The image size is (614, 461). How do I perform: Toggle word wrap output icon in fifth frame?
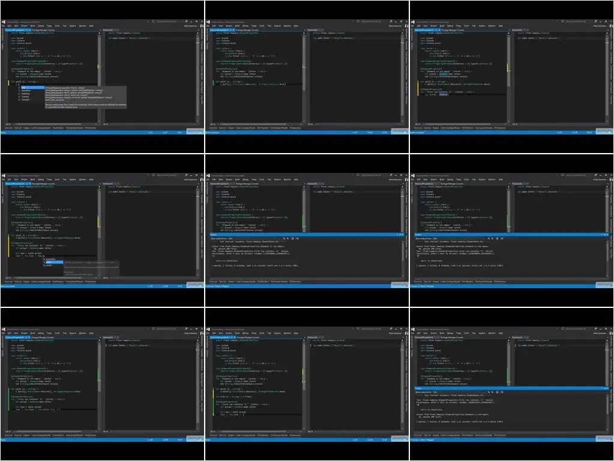point(297,238)
